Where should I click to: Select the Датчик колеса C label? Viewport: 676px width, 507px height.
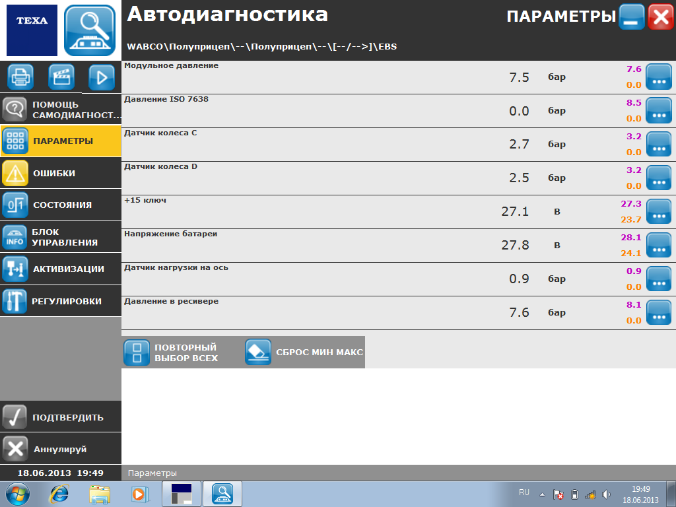pos(160,133)
